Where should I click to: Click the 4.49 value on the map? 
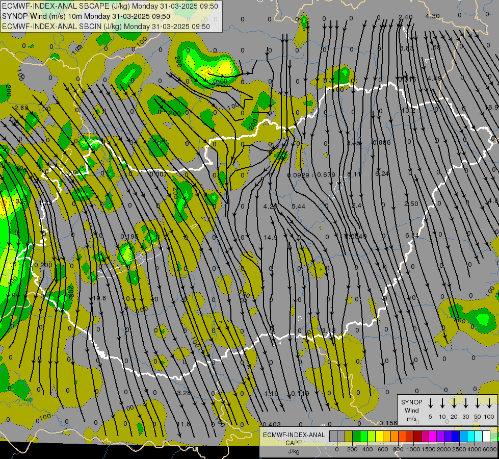(x=435, y=79)
